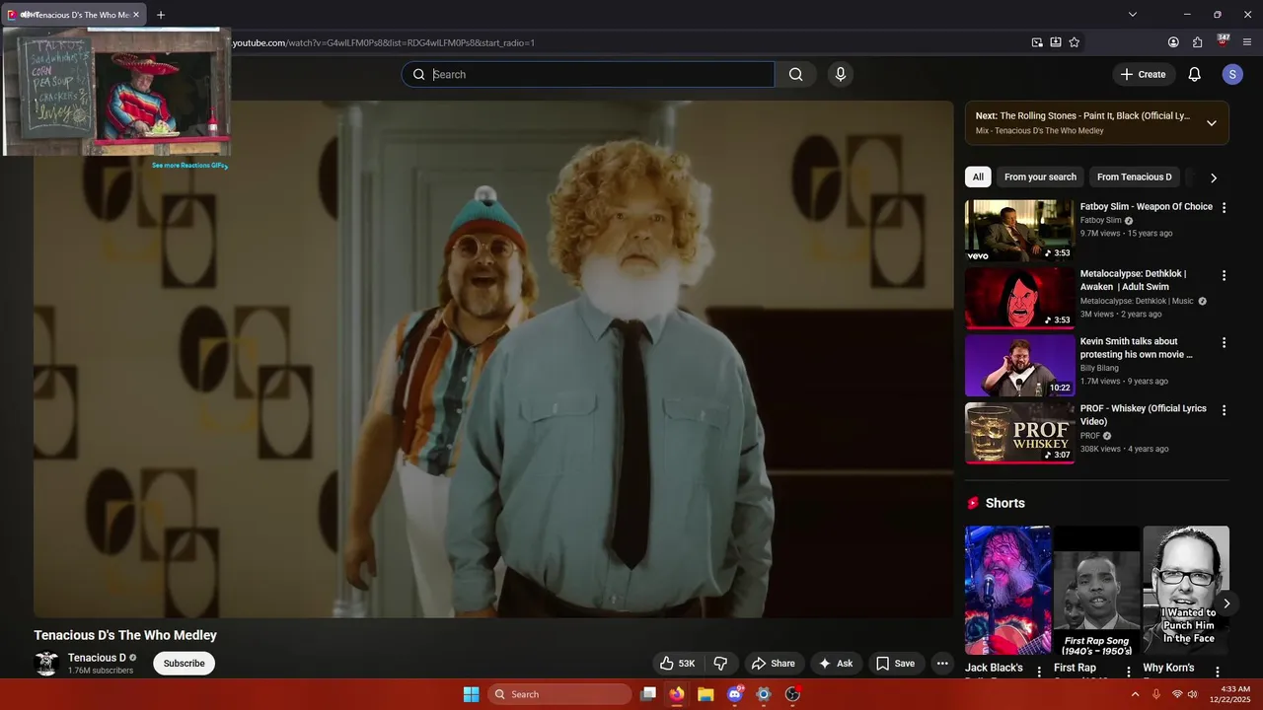Screen dimensions: 1263x710
Task: Open options for First Rap short
Action: pyautogui.click(x=1129, y=672)
